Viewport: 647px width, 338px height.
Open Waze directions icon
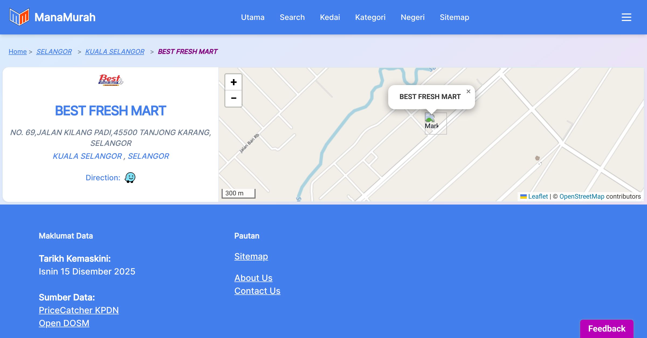(x=130, y=178)
